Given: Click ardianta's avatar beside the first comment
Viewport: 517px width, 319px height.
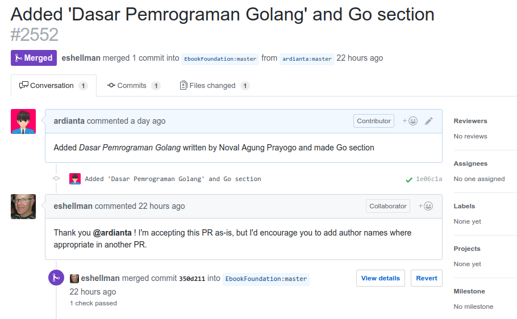Looking at the screenshot, I should coord(23,121).
